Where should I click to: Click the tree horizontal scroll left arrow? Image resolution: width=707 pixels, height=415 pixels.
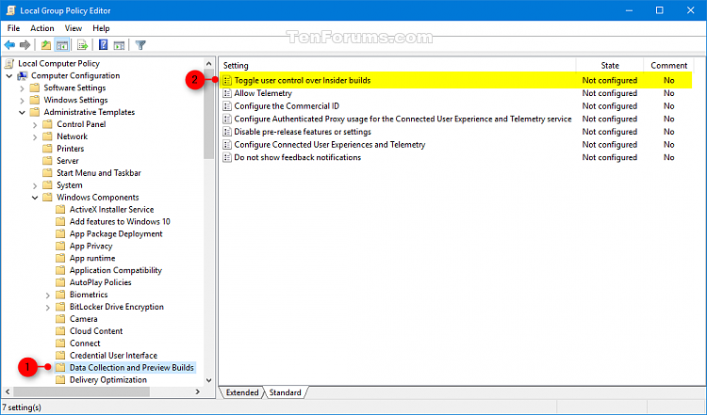8,391
